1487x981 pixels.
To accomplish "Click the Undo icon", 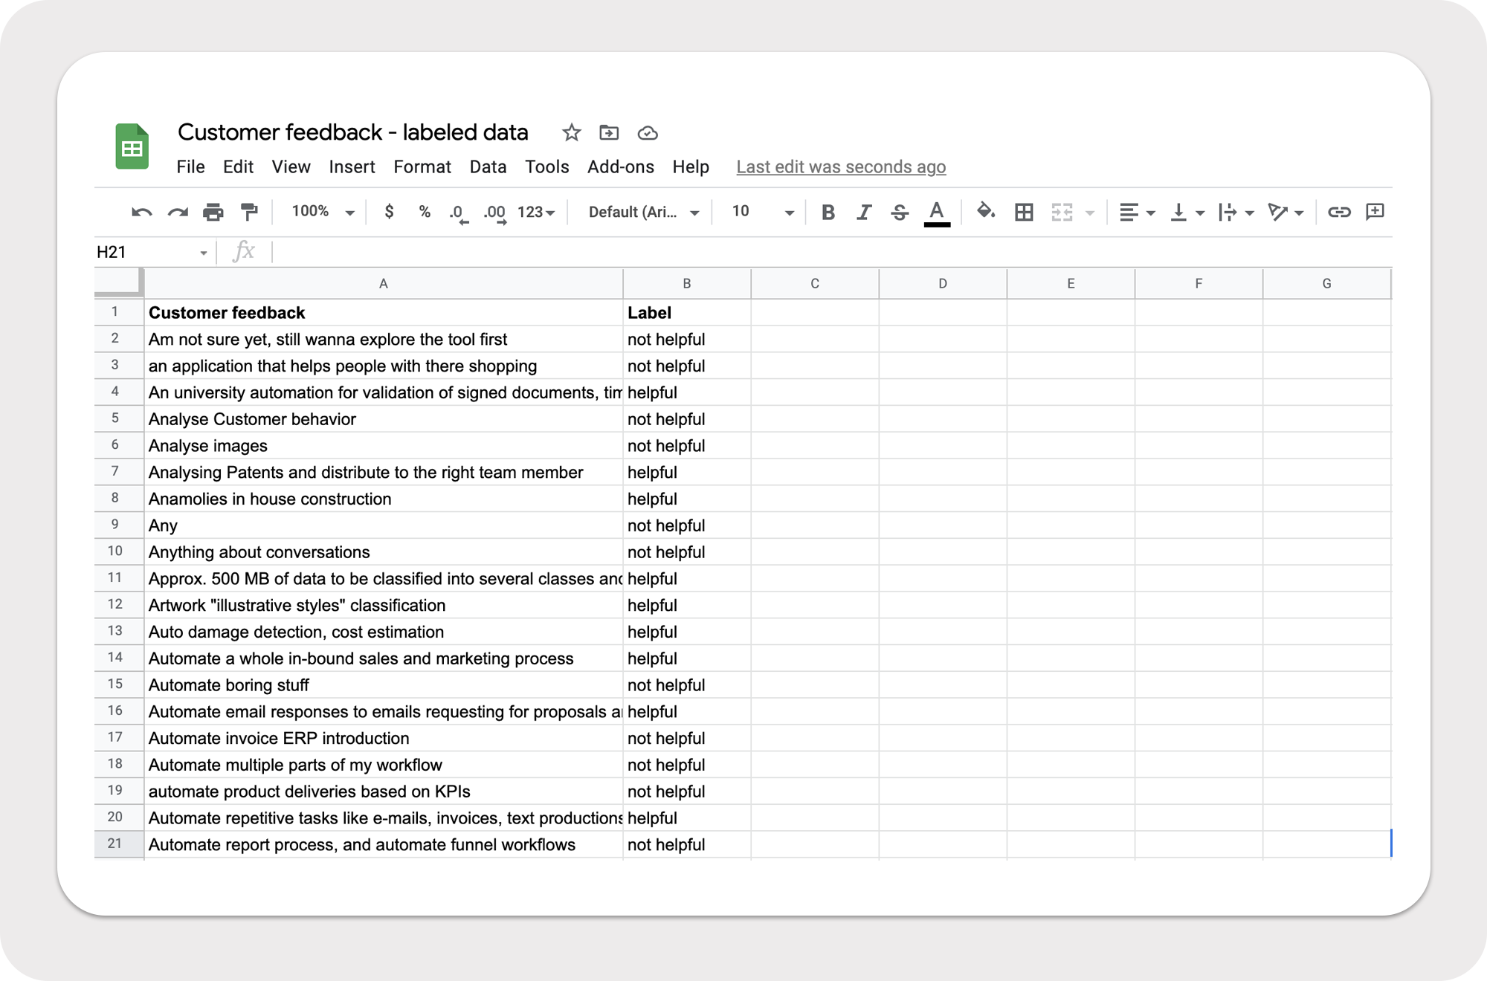I will (x=141, y=213).
